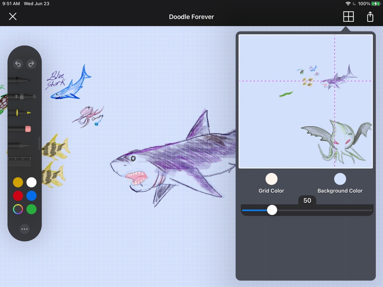Open the grid settings icon

(x=348, y=17)
